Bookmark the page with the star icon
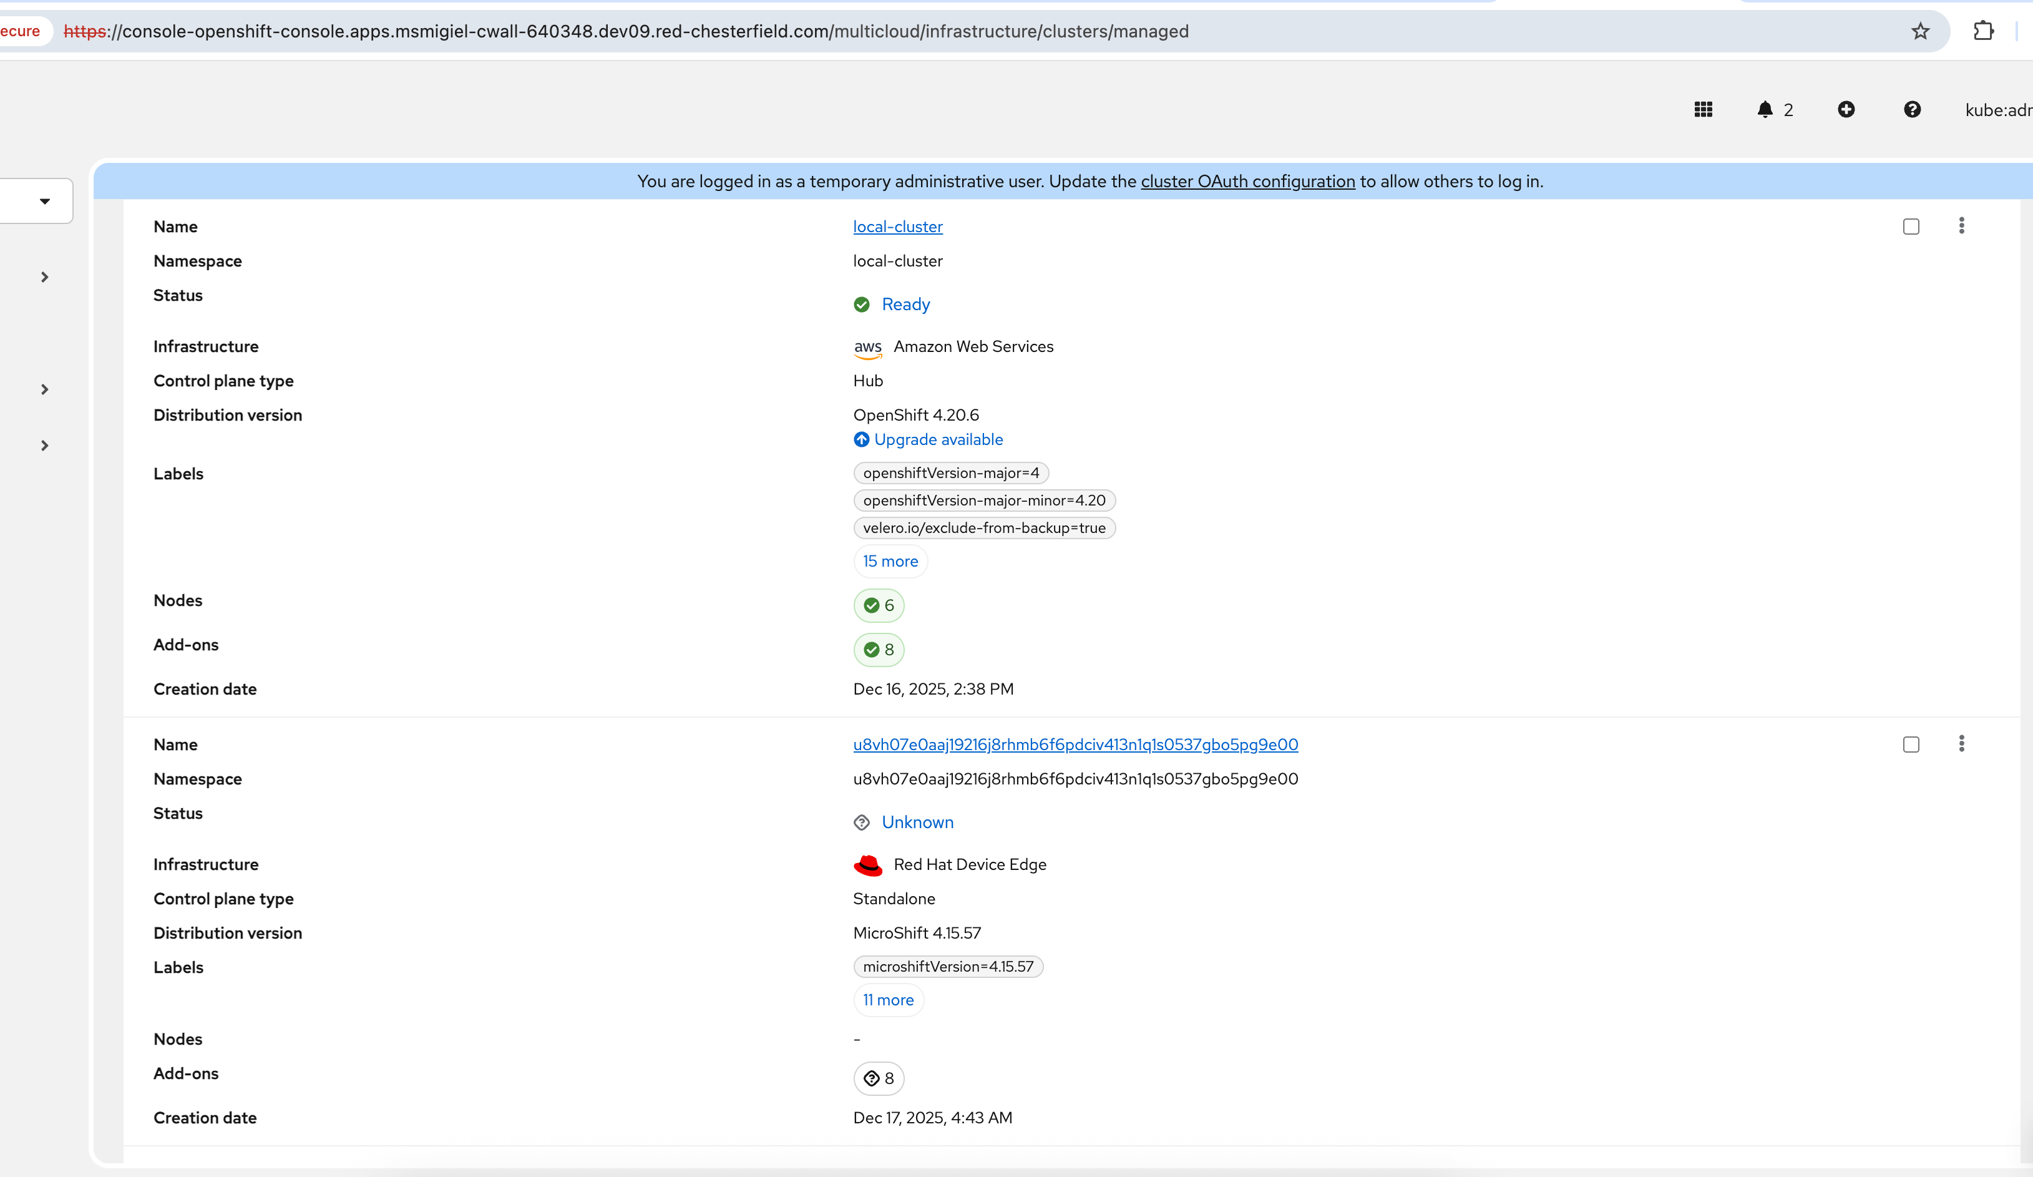The width and height of the screenshot is (2033, 1177). pyautogui.click(x=1920, y=31)
